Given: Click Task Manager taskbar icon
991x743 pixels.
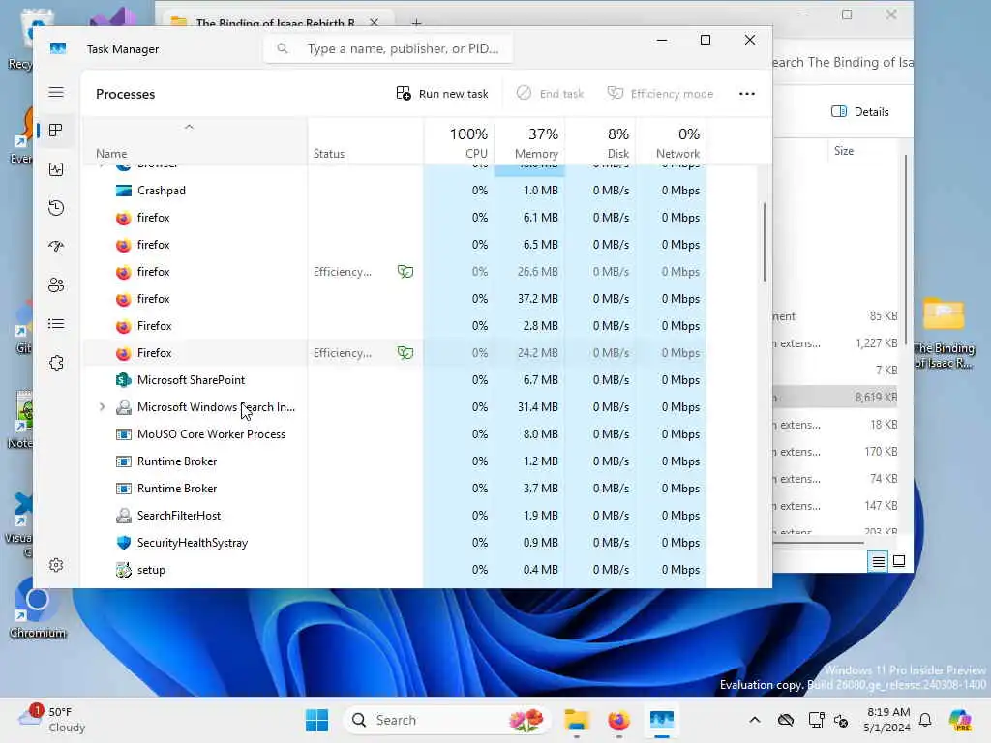Looking at the screenshot, I should [x=662, y=720].
